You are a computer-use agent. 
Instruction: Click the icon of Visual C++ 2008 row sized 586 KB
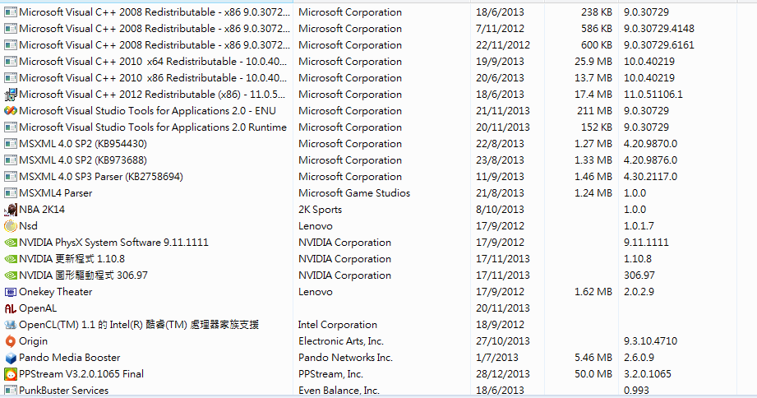[10, 29]
